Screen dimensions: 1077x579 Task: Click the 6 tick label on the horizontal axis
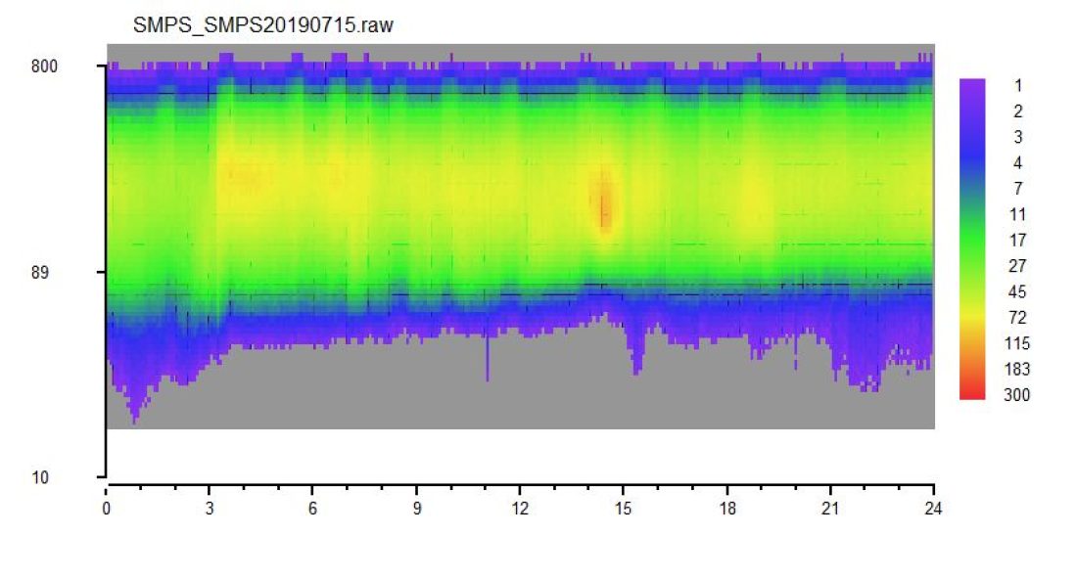pyautogui.click(x=312, y=509)
